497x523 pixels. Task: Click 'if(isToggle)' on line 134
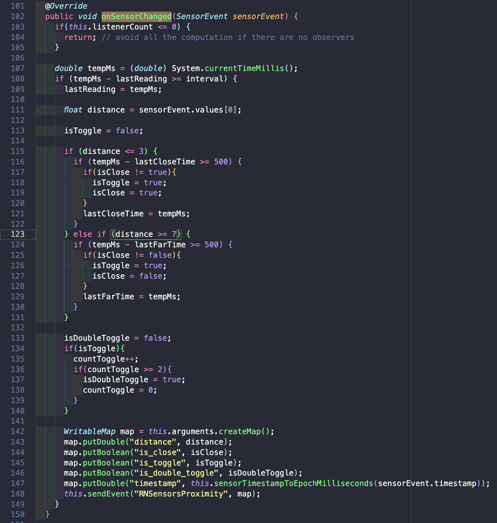92,349
